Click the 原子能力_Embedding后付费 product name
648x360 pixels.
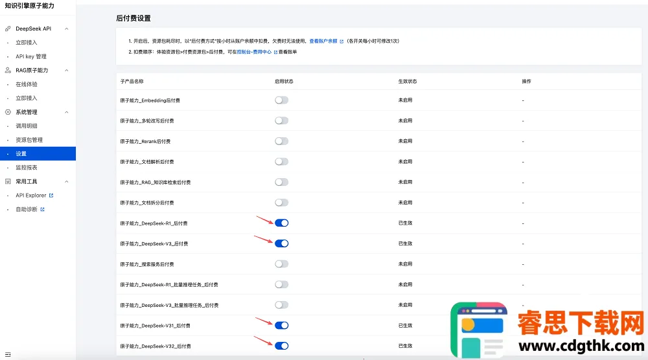click(x=150, y=100)
